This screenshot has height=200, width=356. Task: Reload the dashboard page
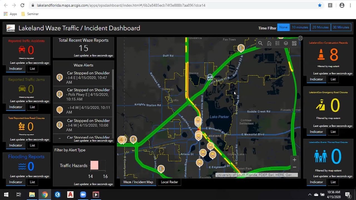click(23, 5)
